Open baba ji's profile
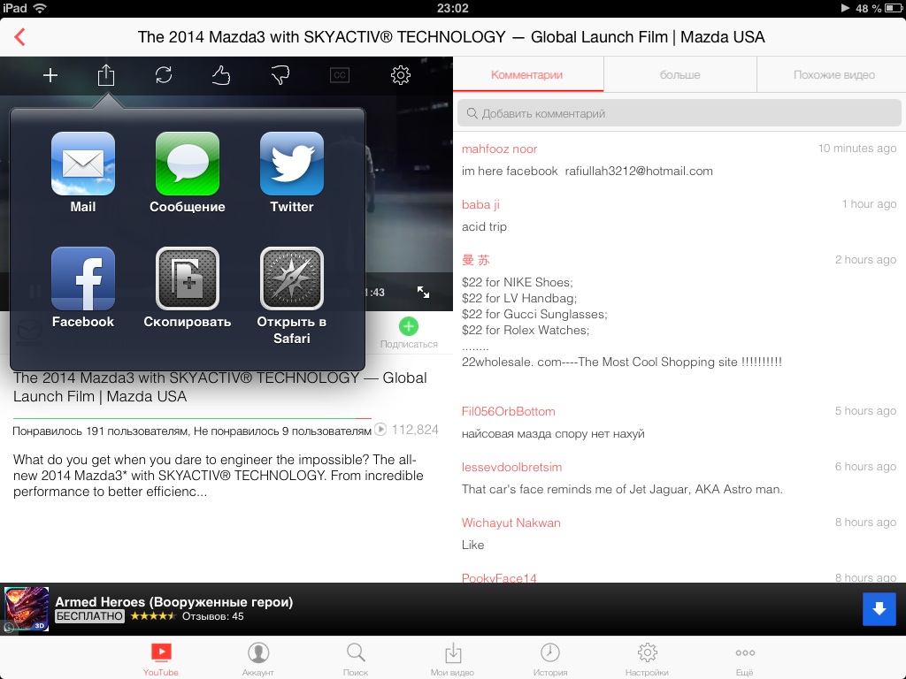The image size is (906, 679). [x=480, y=204]
